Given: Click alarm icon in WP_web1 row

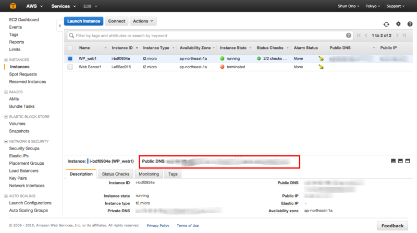Looking at the screenshot, I should 321,58.
